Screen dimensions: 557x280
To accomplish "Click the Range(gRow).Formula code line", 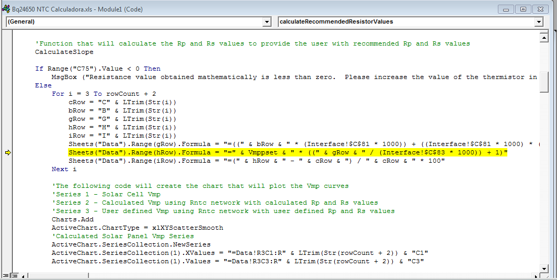I will pyautogui.click(x=304, y=144).
